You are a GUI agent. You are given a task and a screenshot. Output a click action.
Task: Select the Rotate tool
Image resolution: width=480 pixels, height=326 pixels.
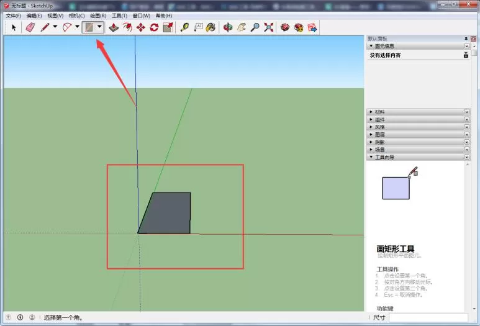point(154,27)
